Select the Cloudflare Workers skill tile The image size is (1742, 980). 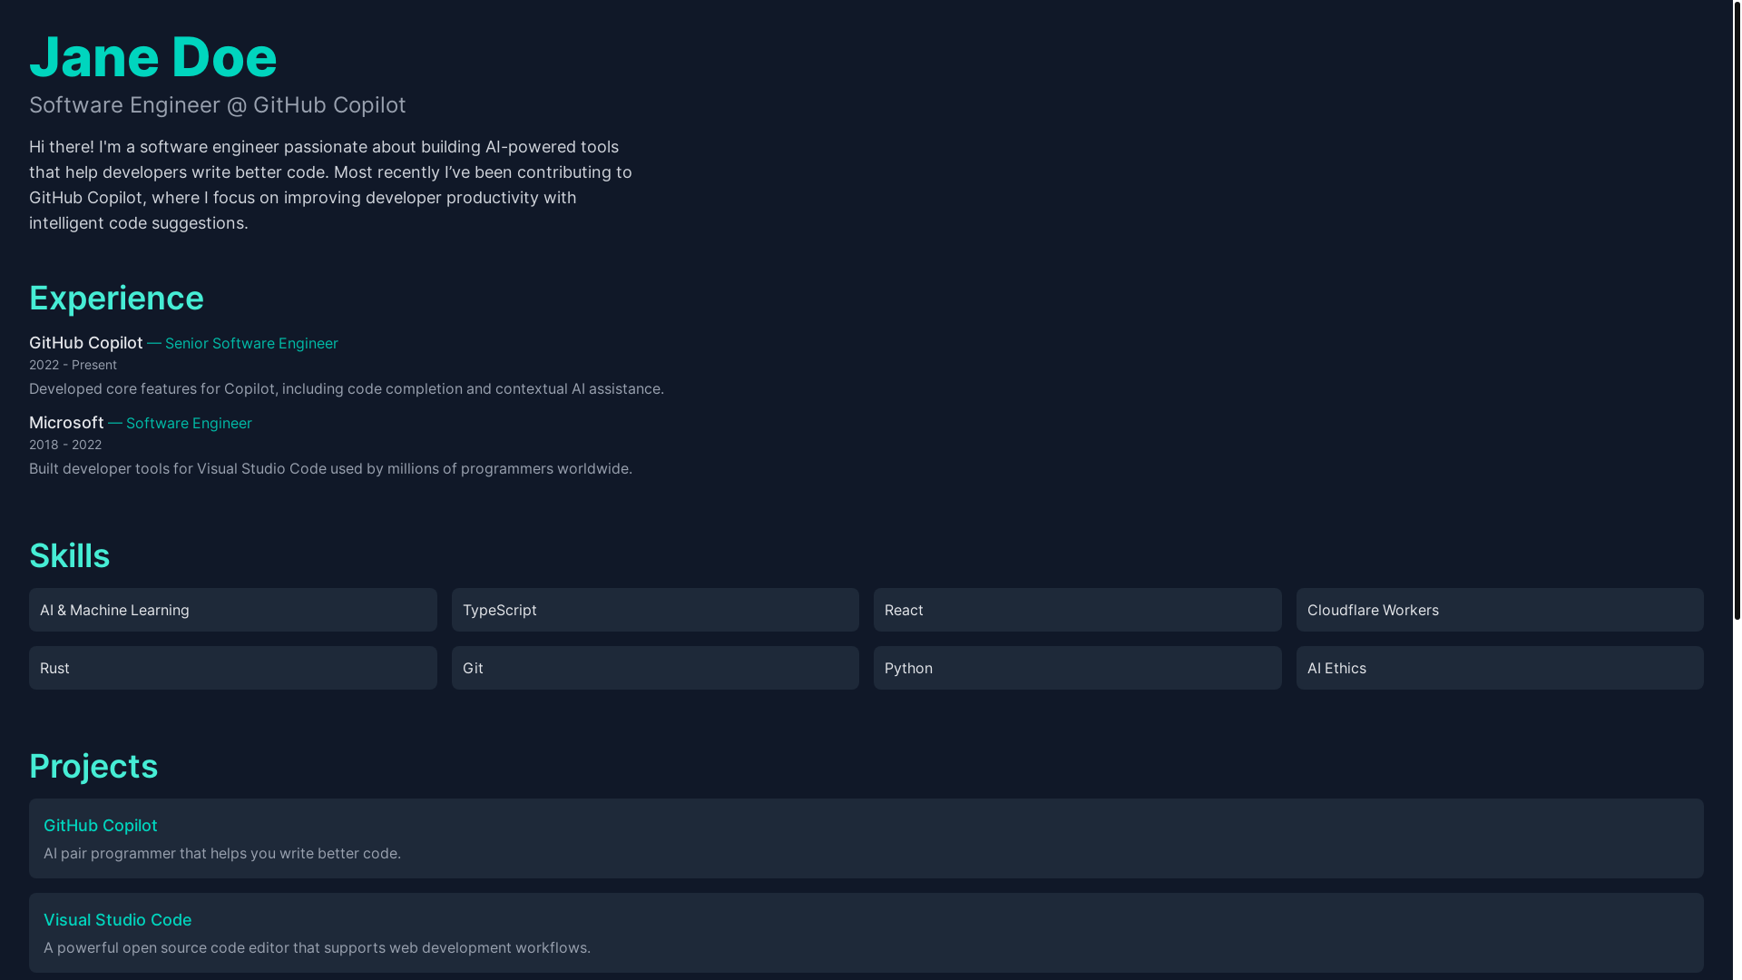1500,610
